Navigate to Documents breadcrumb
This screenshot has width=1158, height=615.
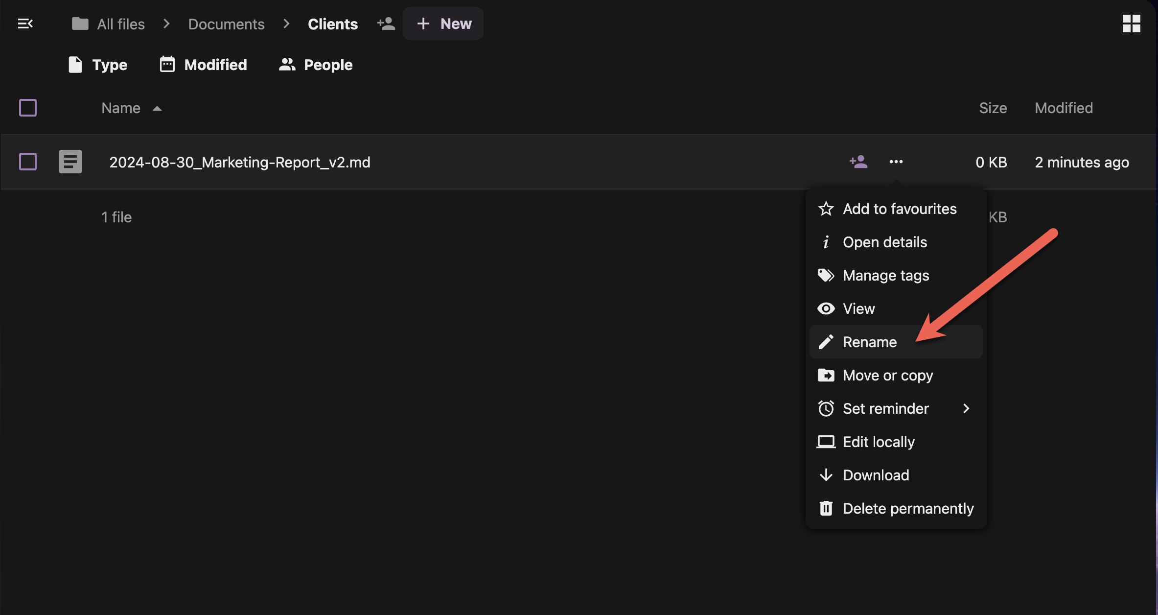[226, 24]
